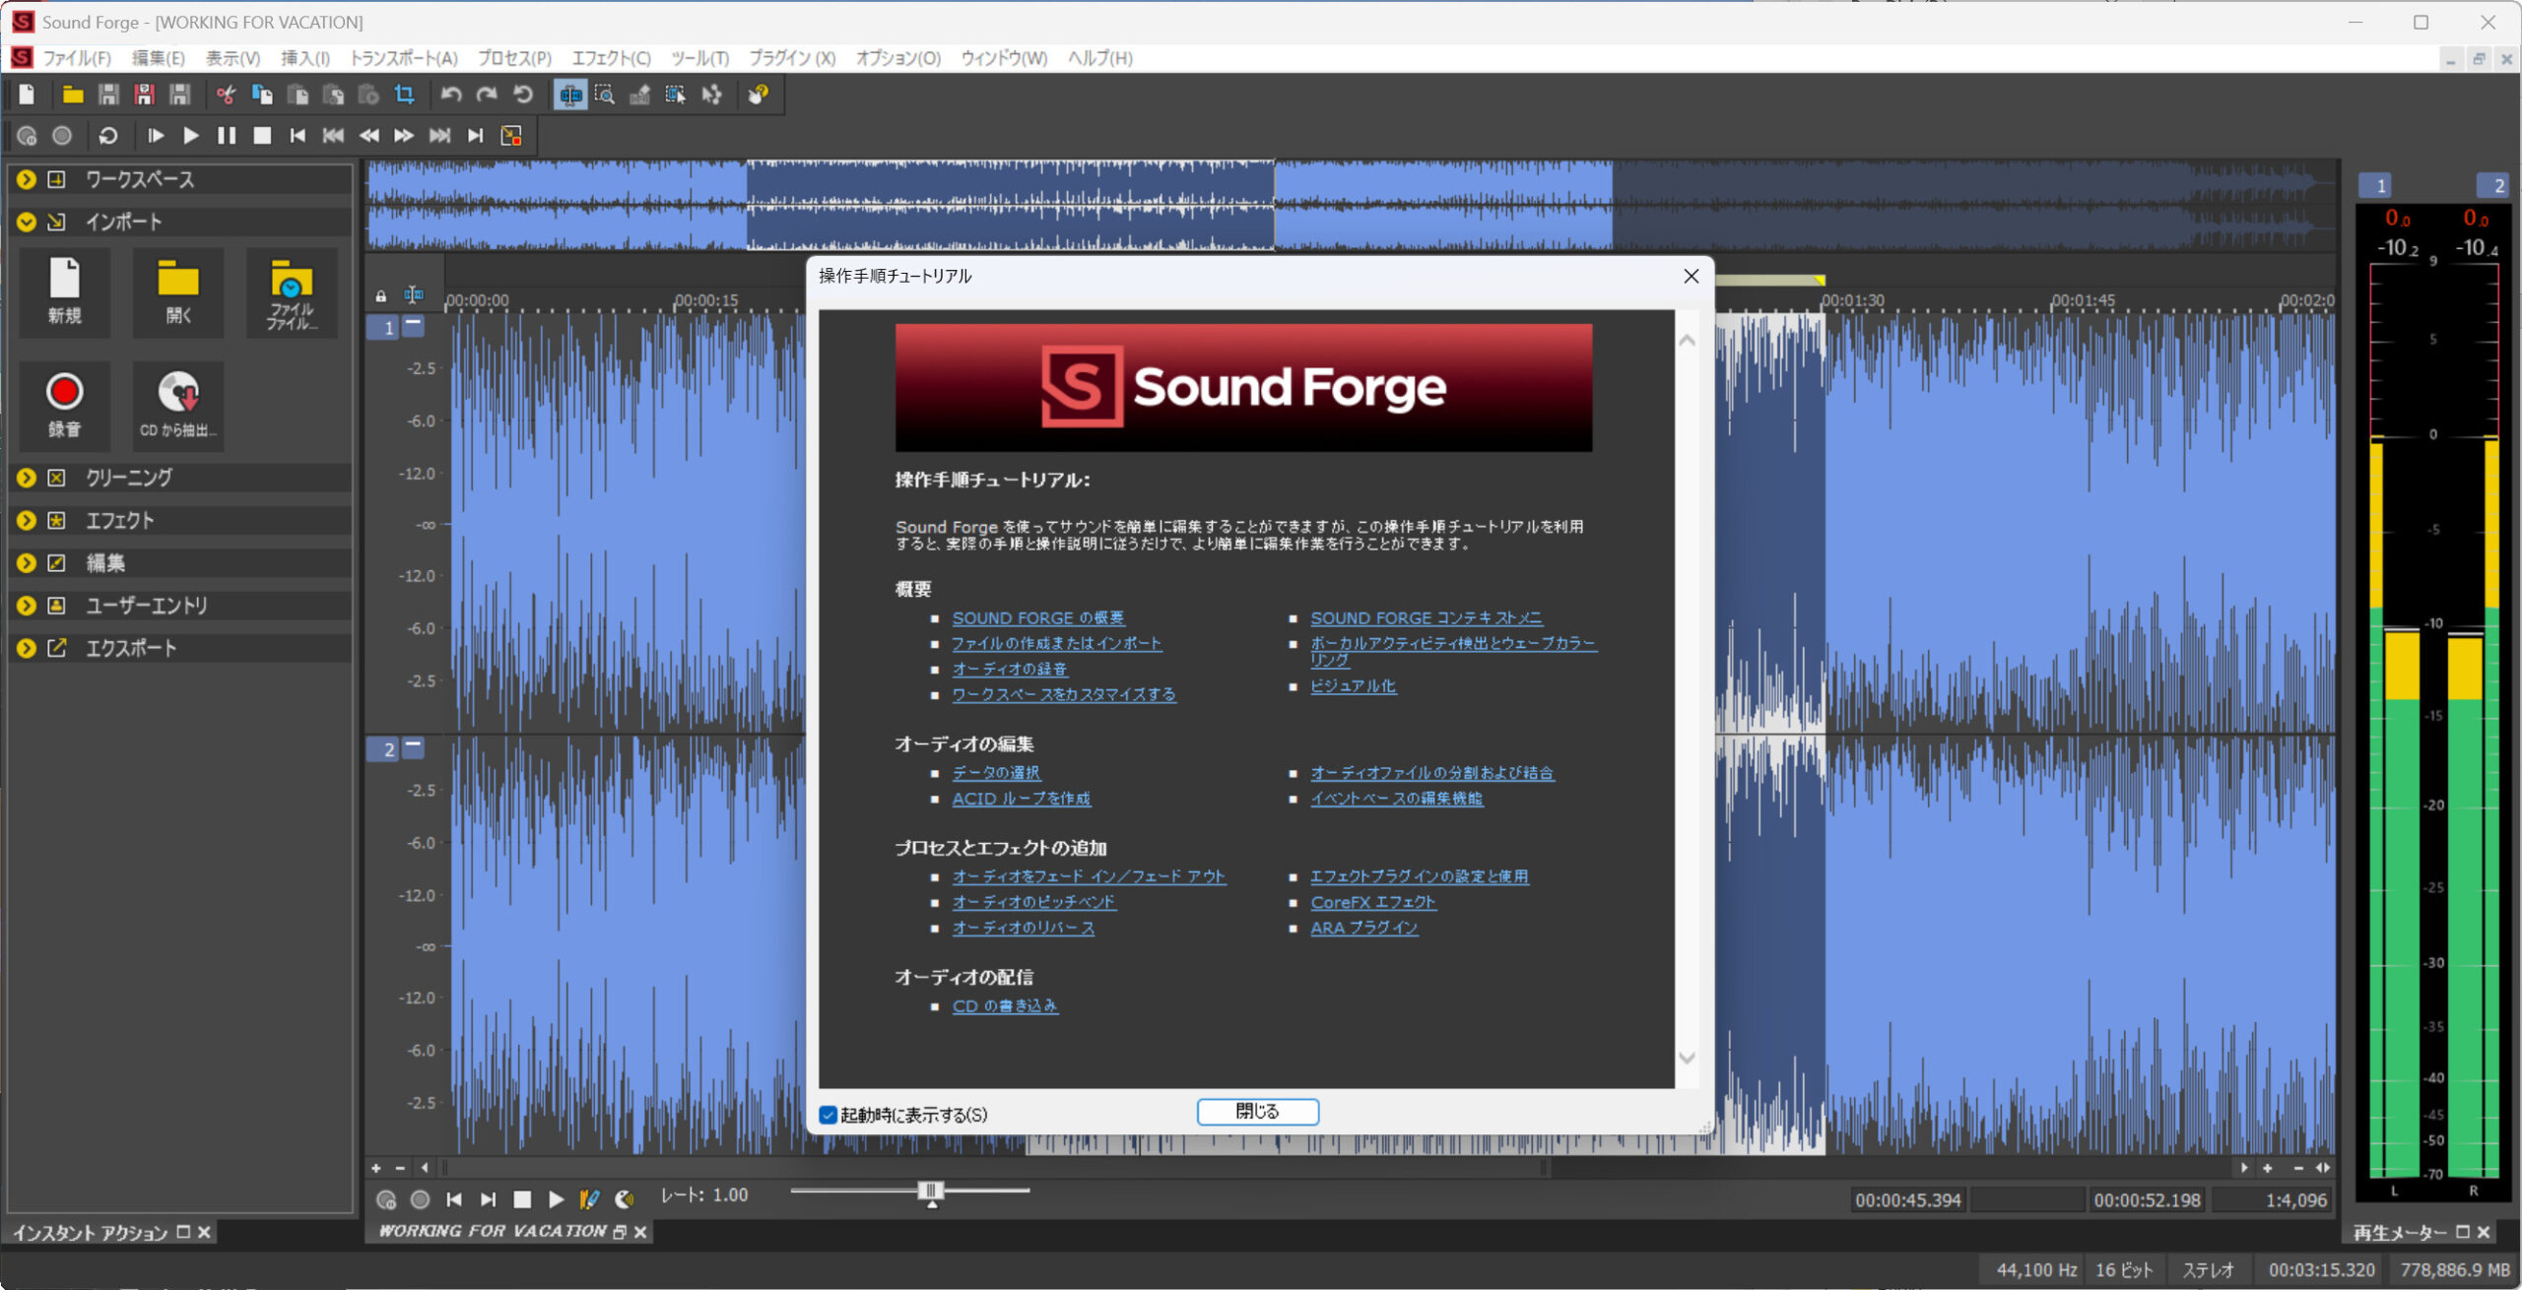Click the selection start field 00:00:45.394
This screenshot has height=1290, width=2522.
coord(1907,1199)
